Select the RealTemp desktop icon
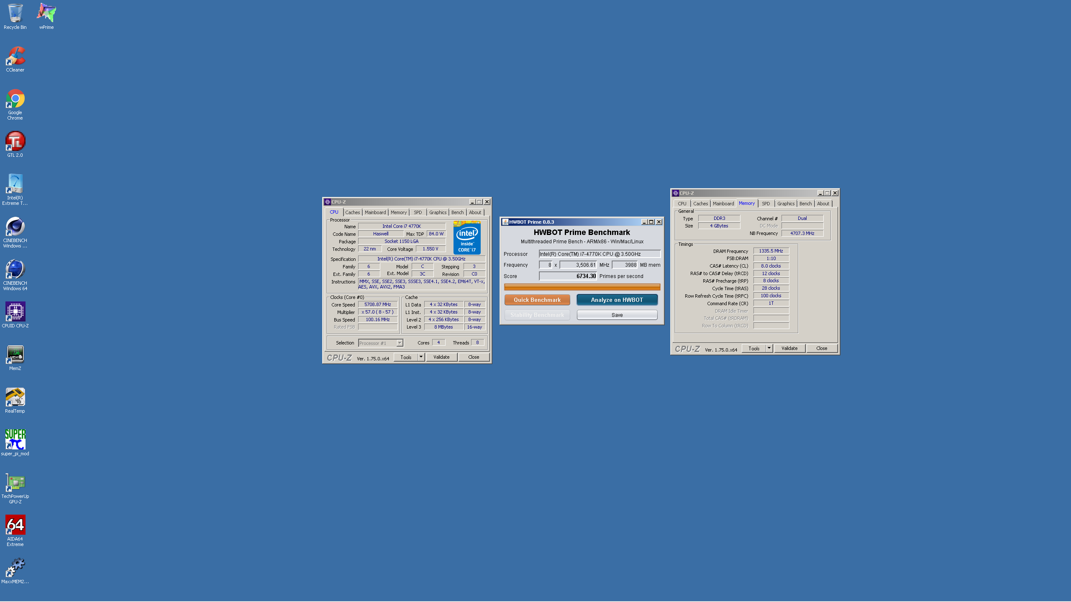This screenshot has height=602, width=1071. tap(15, 400)
